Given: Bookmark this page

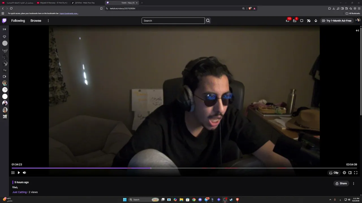Looking at the screenshot, I should [x=101, y=8].
